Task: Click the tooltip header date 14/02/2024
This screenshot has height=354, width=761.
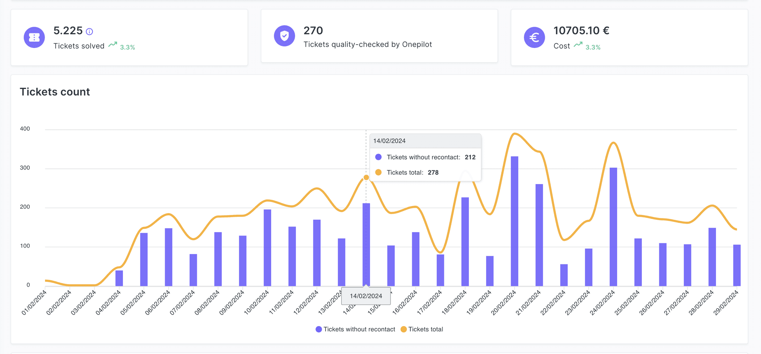Action: [x=389, y=141]
